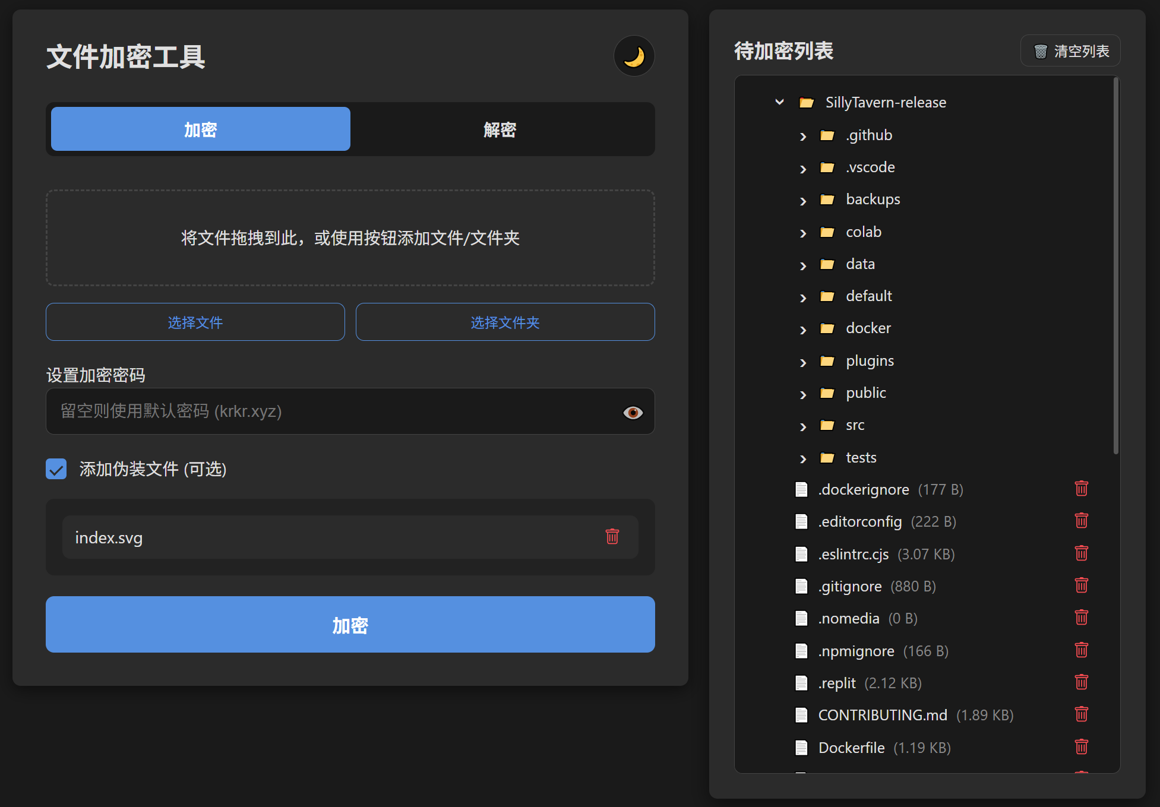
Task: Expand the public directory
Action: coord(802,394)
